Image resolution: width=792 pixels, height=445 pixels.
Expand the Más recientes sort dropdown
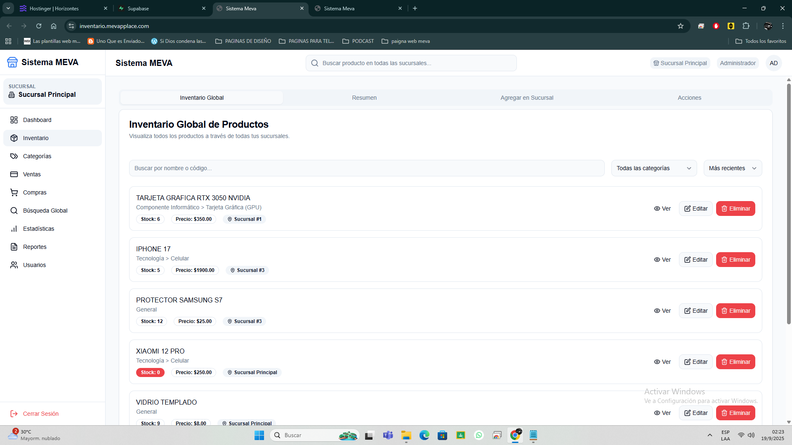(x=733, y=168)
